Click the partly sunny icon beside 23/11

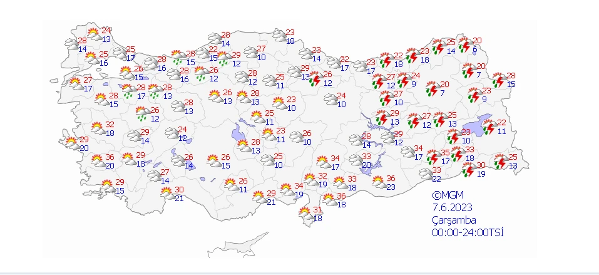(x=269, y=134)
